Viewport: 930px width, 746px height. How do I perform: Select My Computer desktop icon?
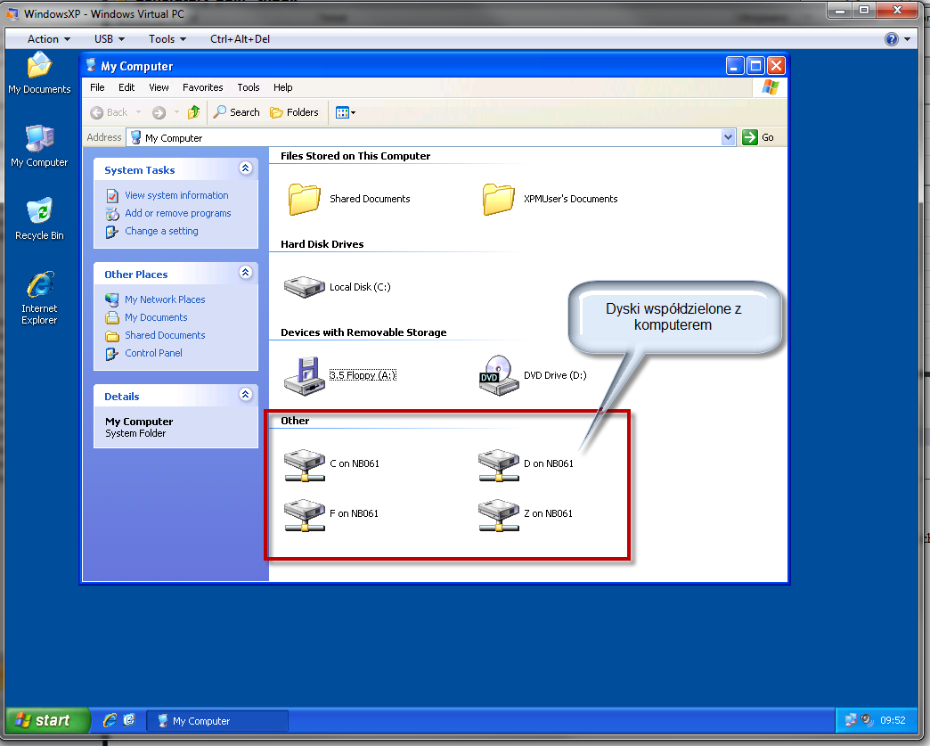click(39, 146)
